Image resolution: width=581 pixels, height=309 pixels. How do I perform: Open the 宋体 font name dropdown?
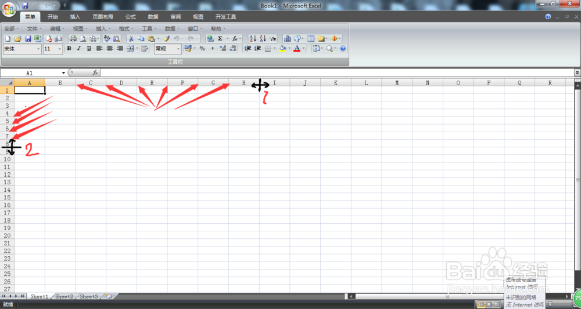click(x=38, y=49)
